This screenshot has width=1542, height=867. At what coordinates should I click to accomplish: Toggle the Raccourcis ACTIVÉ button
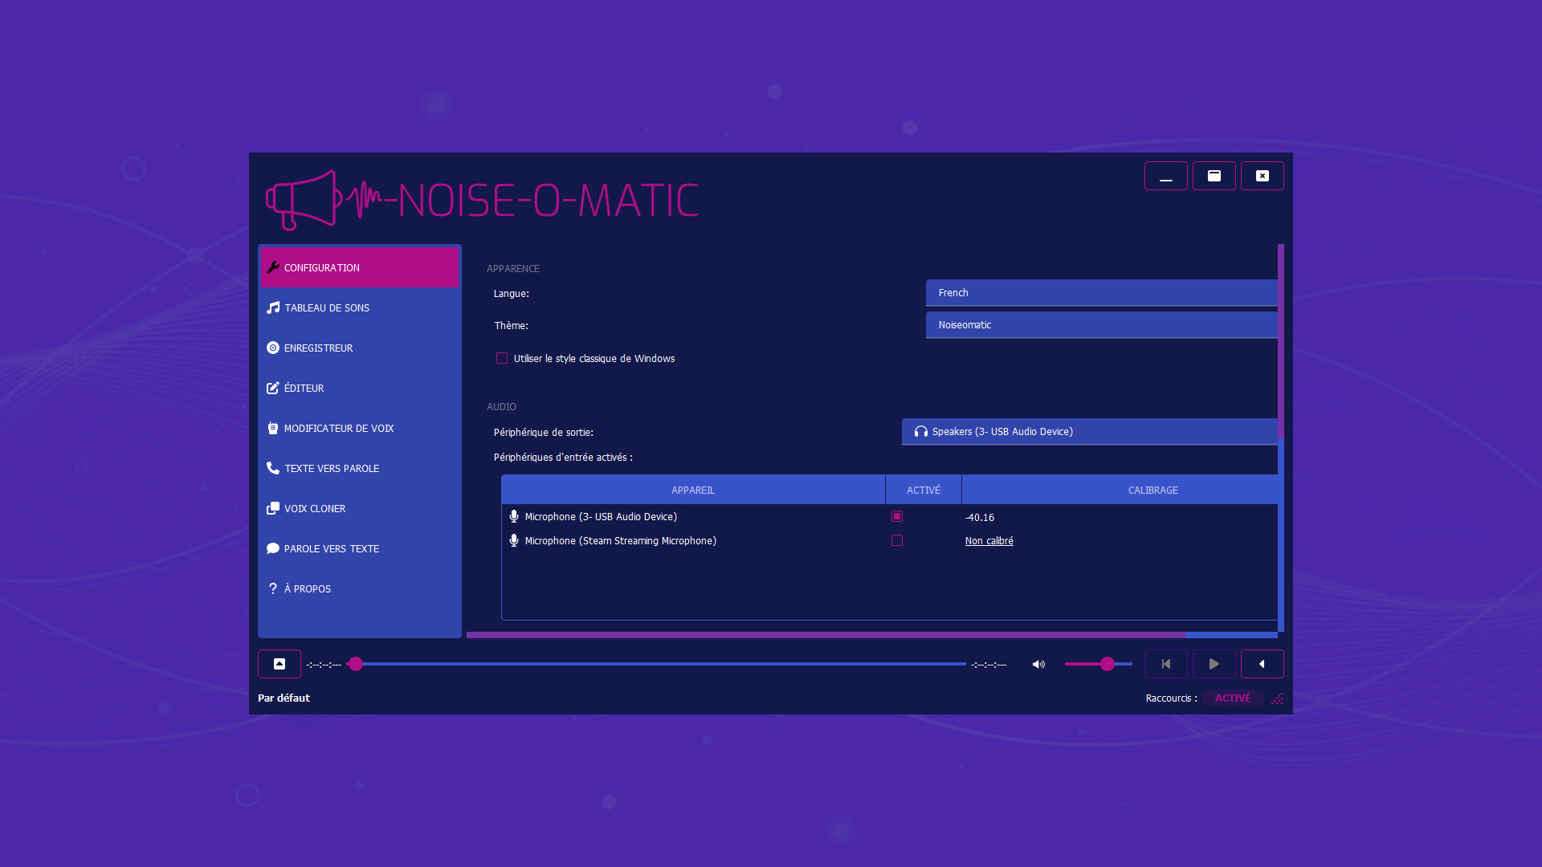point(1232,698)
